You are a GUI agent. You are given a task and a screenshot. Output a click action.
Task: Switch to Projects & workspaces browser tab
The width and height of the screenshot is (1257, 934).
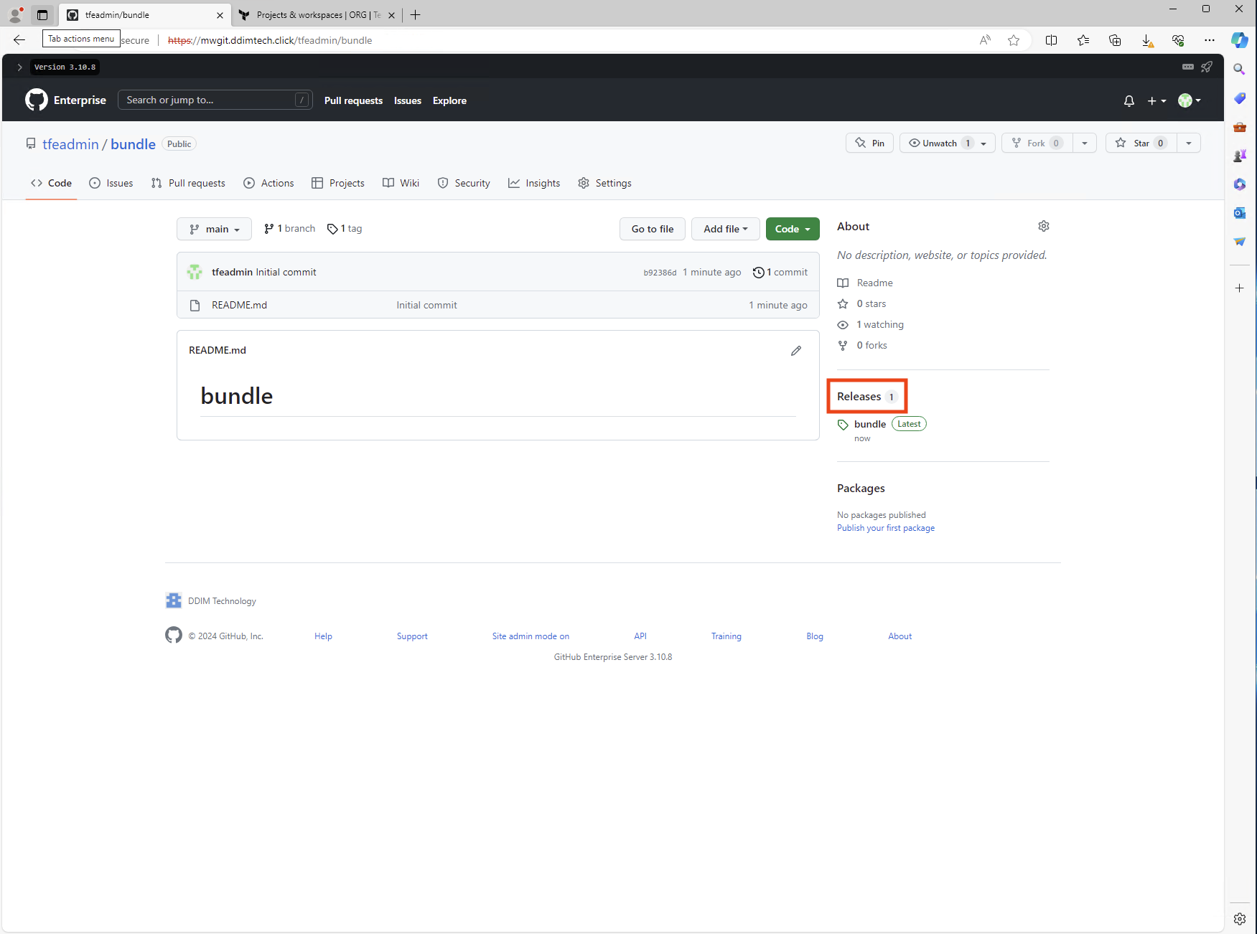tap(317, 15)
